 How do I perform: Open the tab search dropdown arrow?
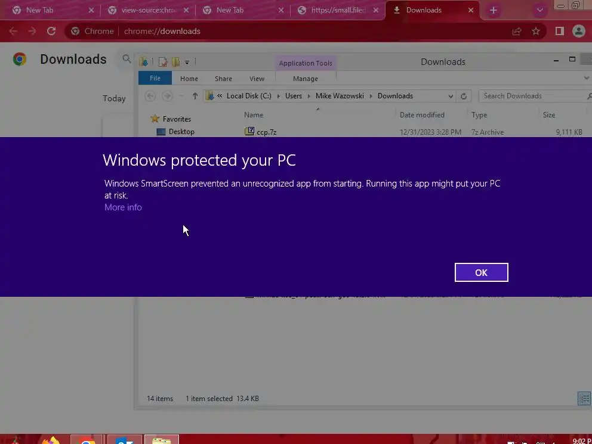pos(540,10)
